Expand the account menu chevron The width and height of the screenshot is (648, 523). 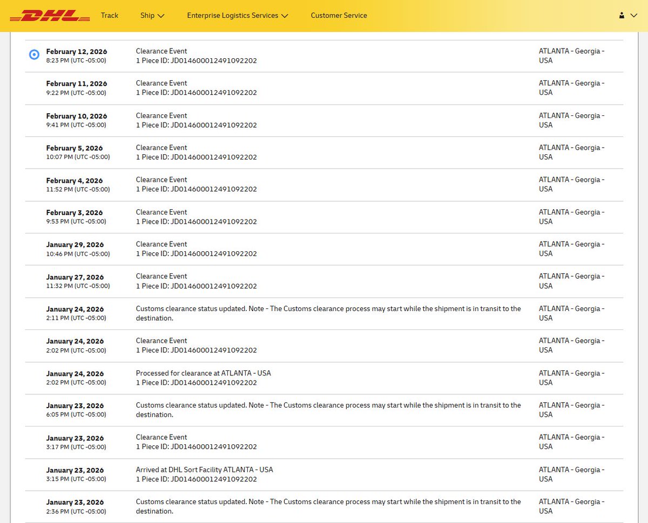pos(633,16)
